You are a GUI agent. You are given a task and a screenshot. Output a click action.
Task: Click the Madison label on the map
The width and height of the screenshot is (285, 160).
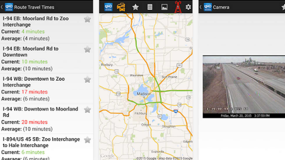[144, 94]
